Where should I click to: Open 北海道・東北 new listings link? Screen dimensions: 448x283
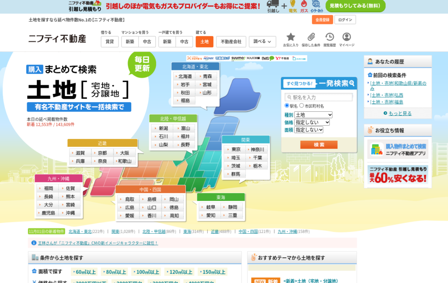pos(80,231)
